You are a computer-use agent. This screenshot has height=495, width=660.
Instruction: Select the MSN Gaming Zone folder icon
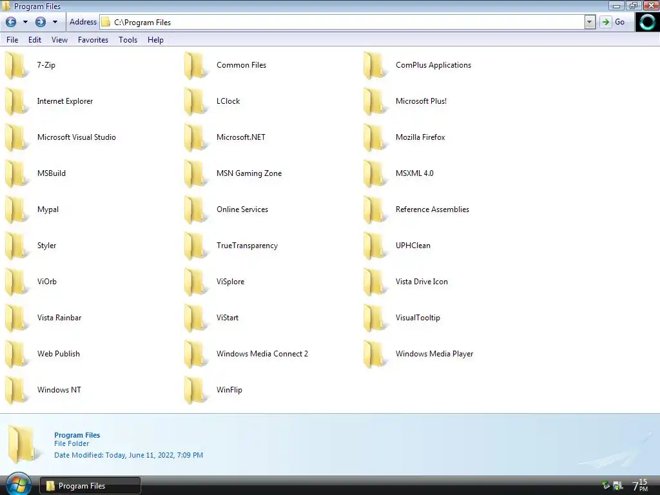tap(195, 174)
